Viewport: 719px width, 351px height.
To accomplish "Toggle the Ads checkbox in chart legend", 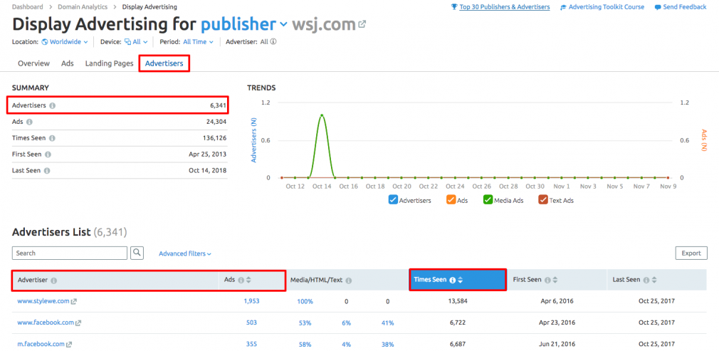I will pyautogui.click(x=451, y=200).
